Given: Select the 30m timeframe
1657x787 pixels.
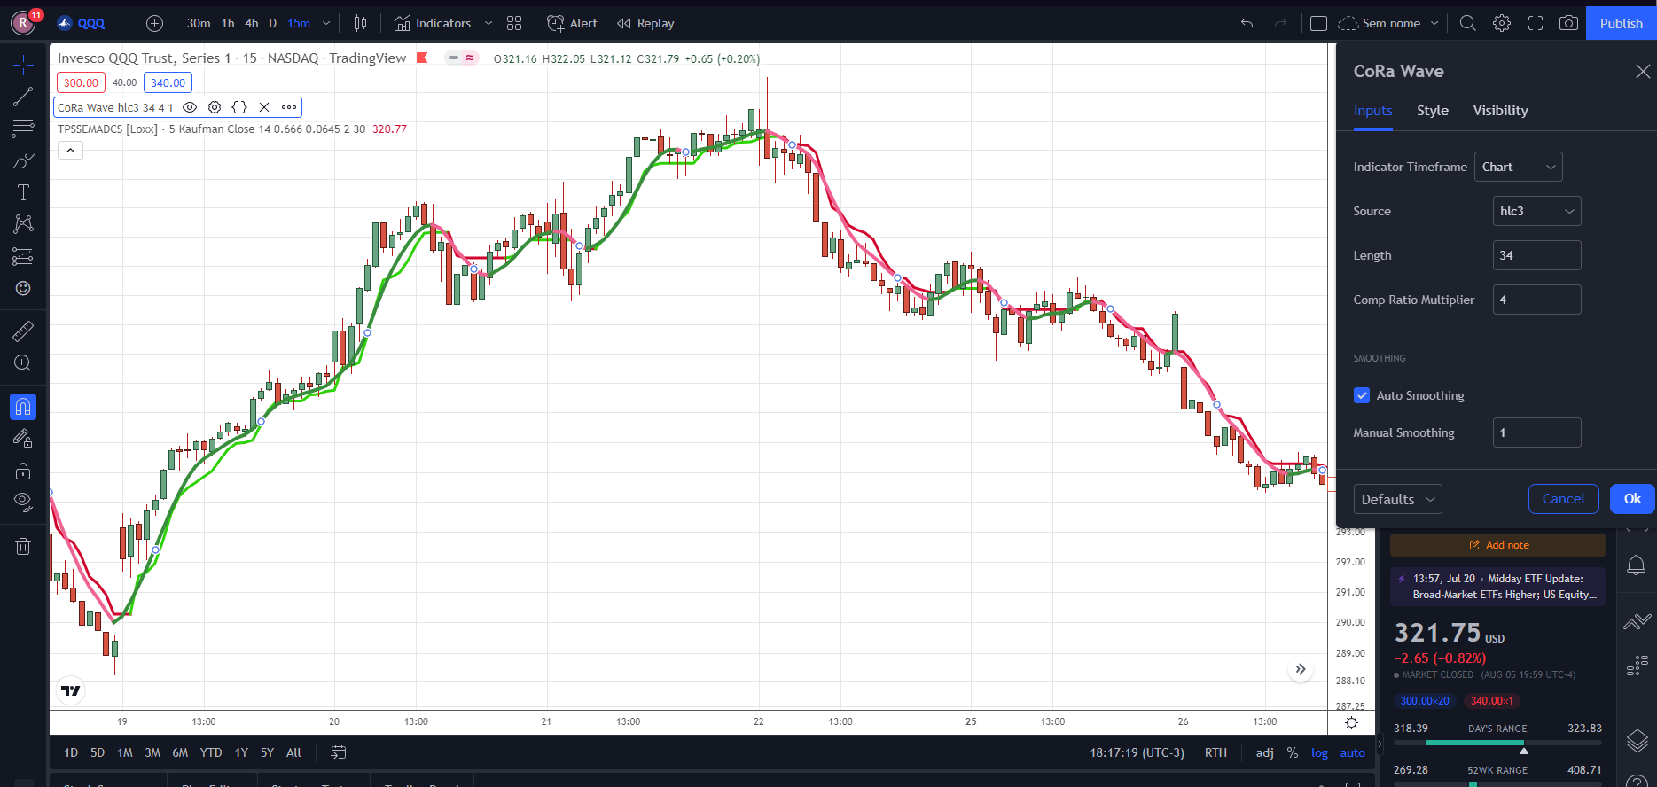Looking at the screenshot, I should click(x=199, y=23).
